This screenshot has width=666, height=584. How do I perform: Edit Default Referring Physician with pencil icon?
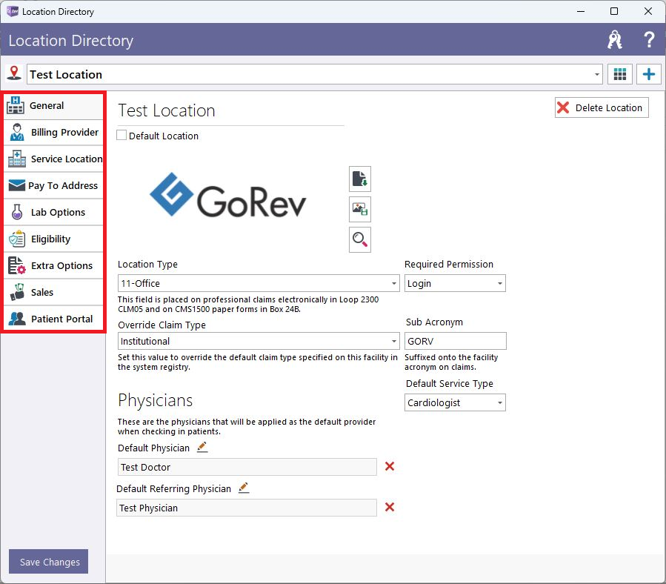pos(244,488)
